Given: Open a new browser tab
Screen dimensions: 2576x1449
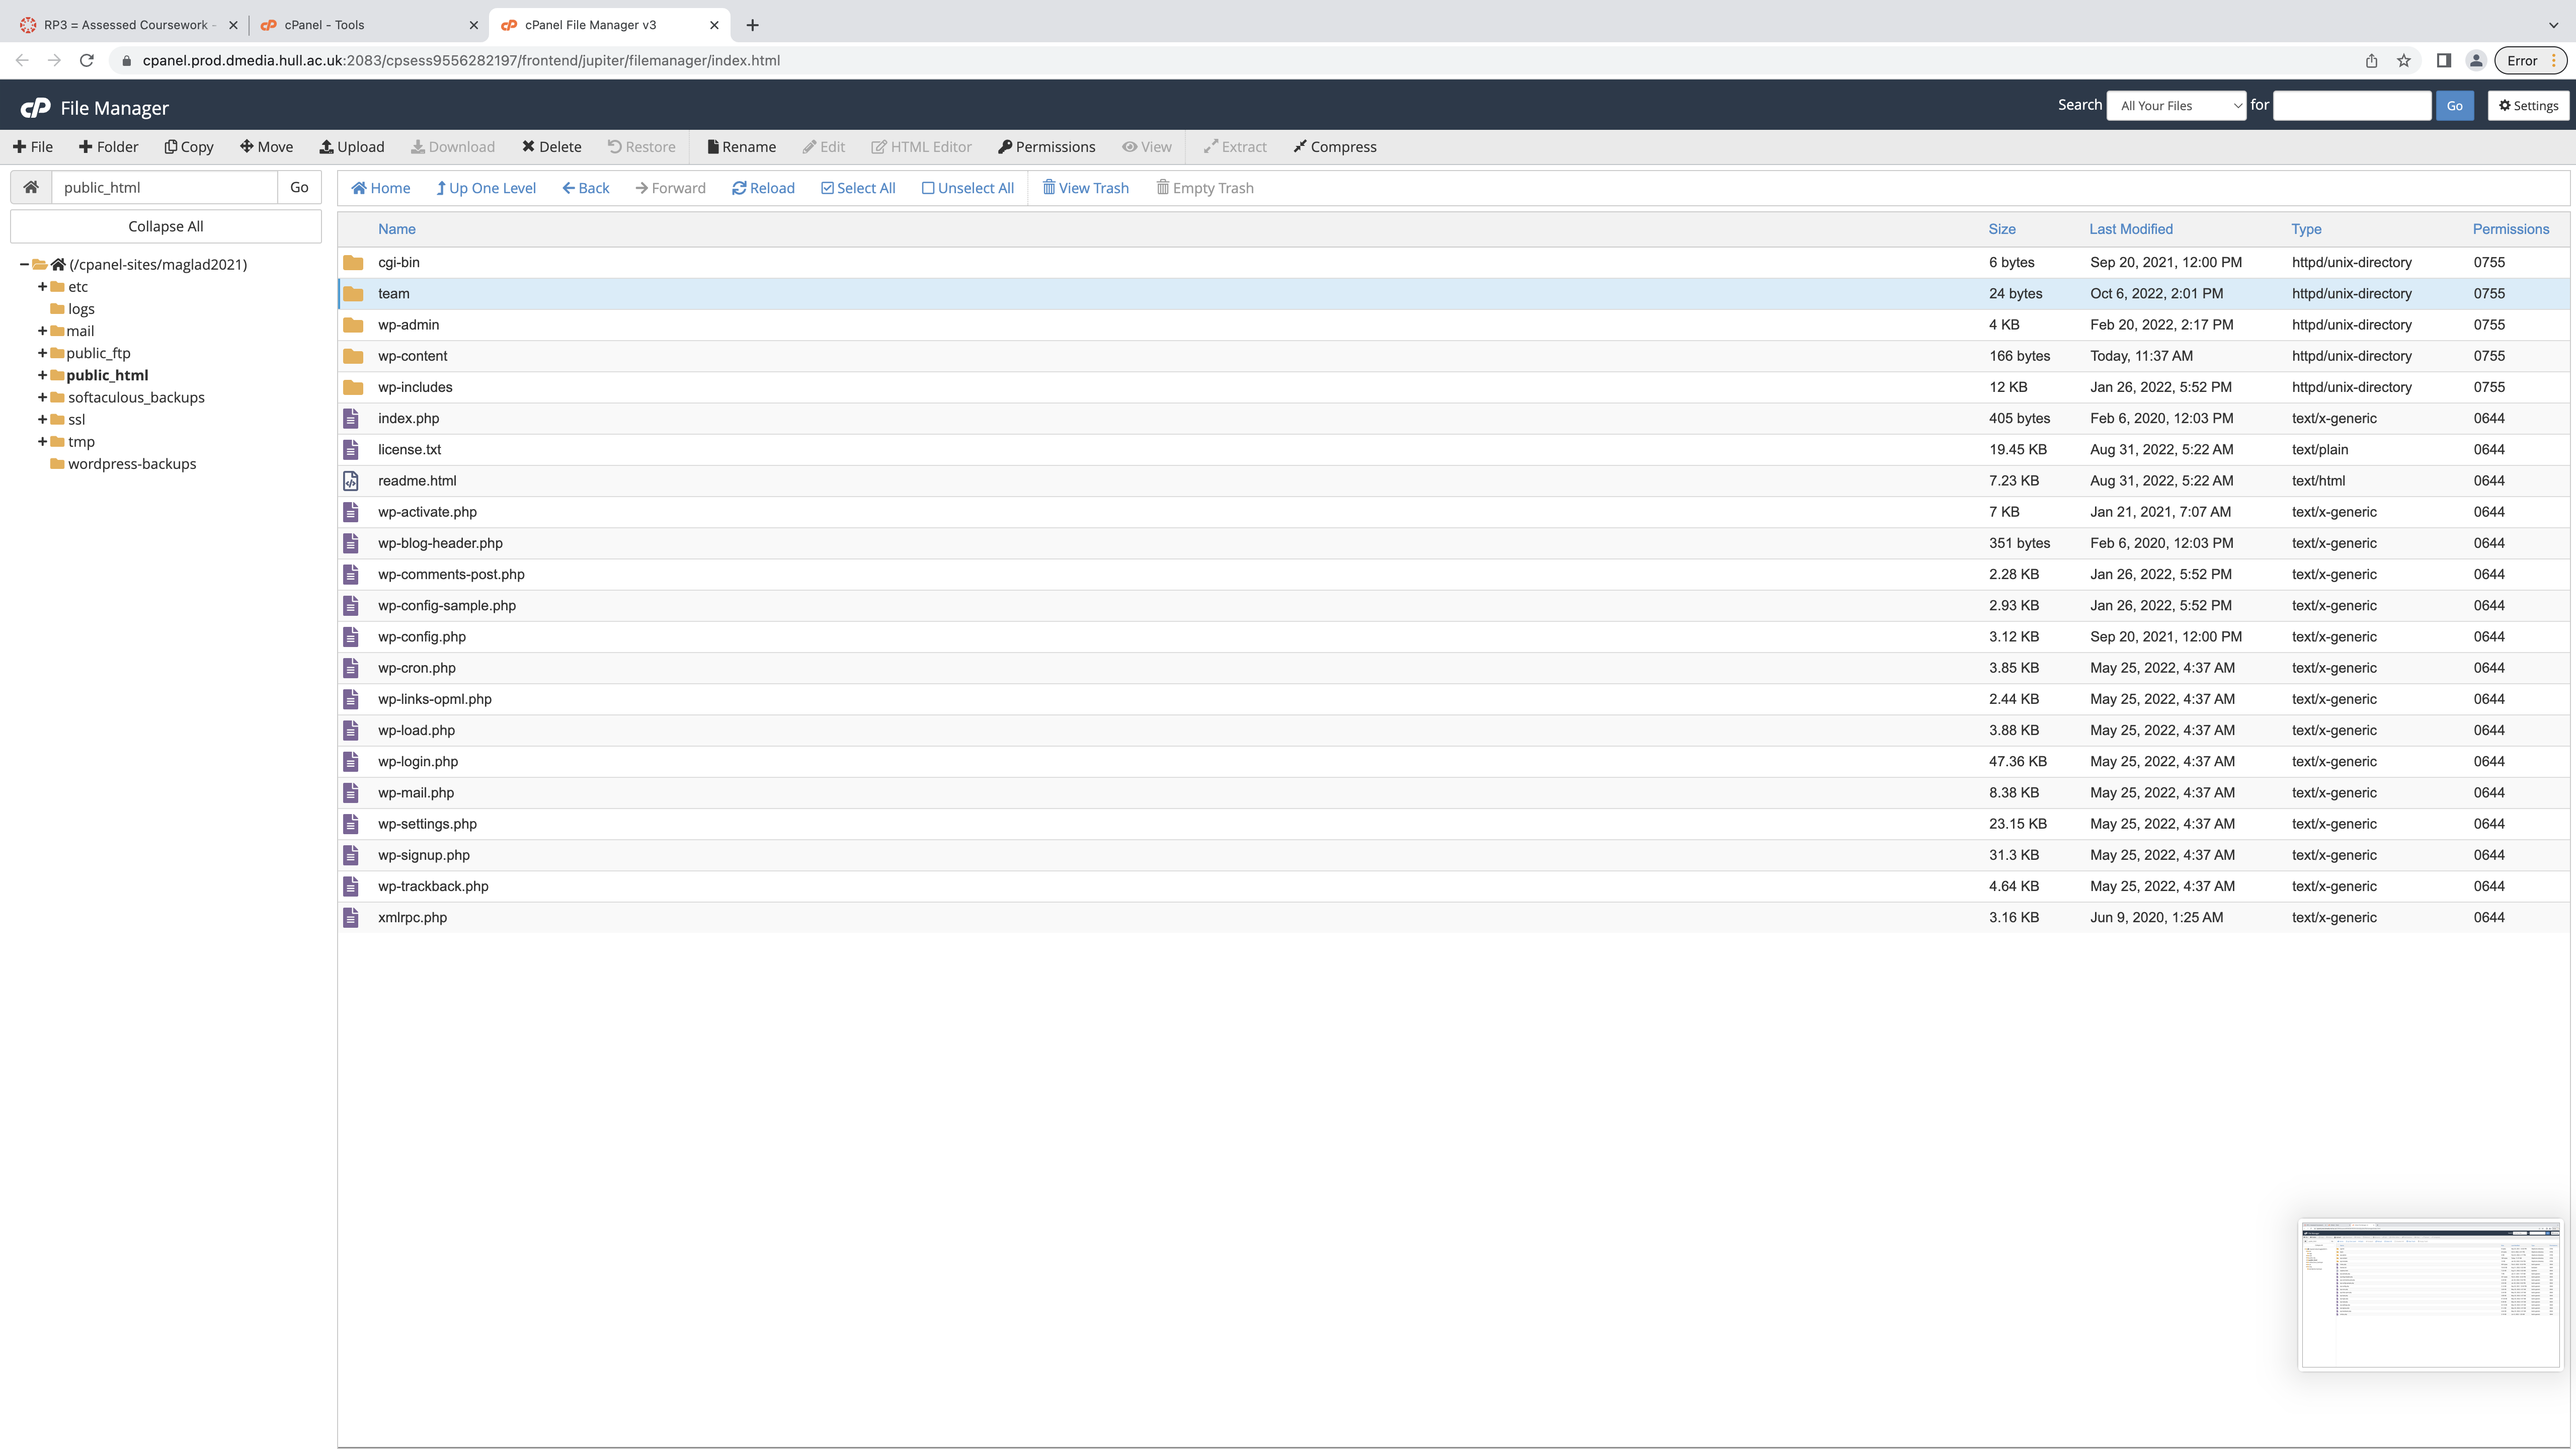Looking at the screenshot, I should click(752, 25).
